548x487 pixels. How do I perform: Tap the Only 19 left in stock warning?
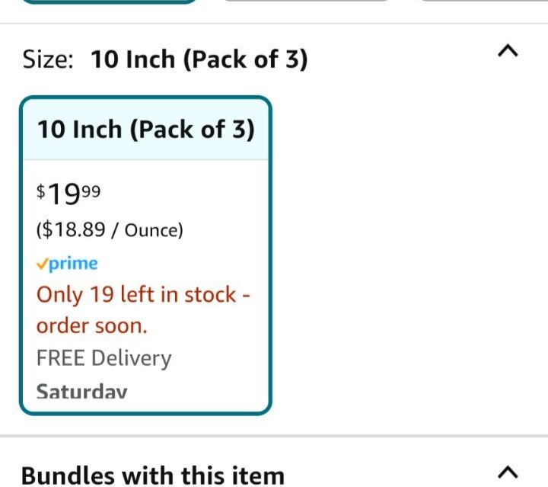click(x=143, y=294)
